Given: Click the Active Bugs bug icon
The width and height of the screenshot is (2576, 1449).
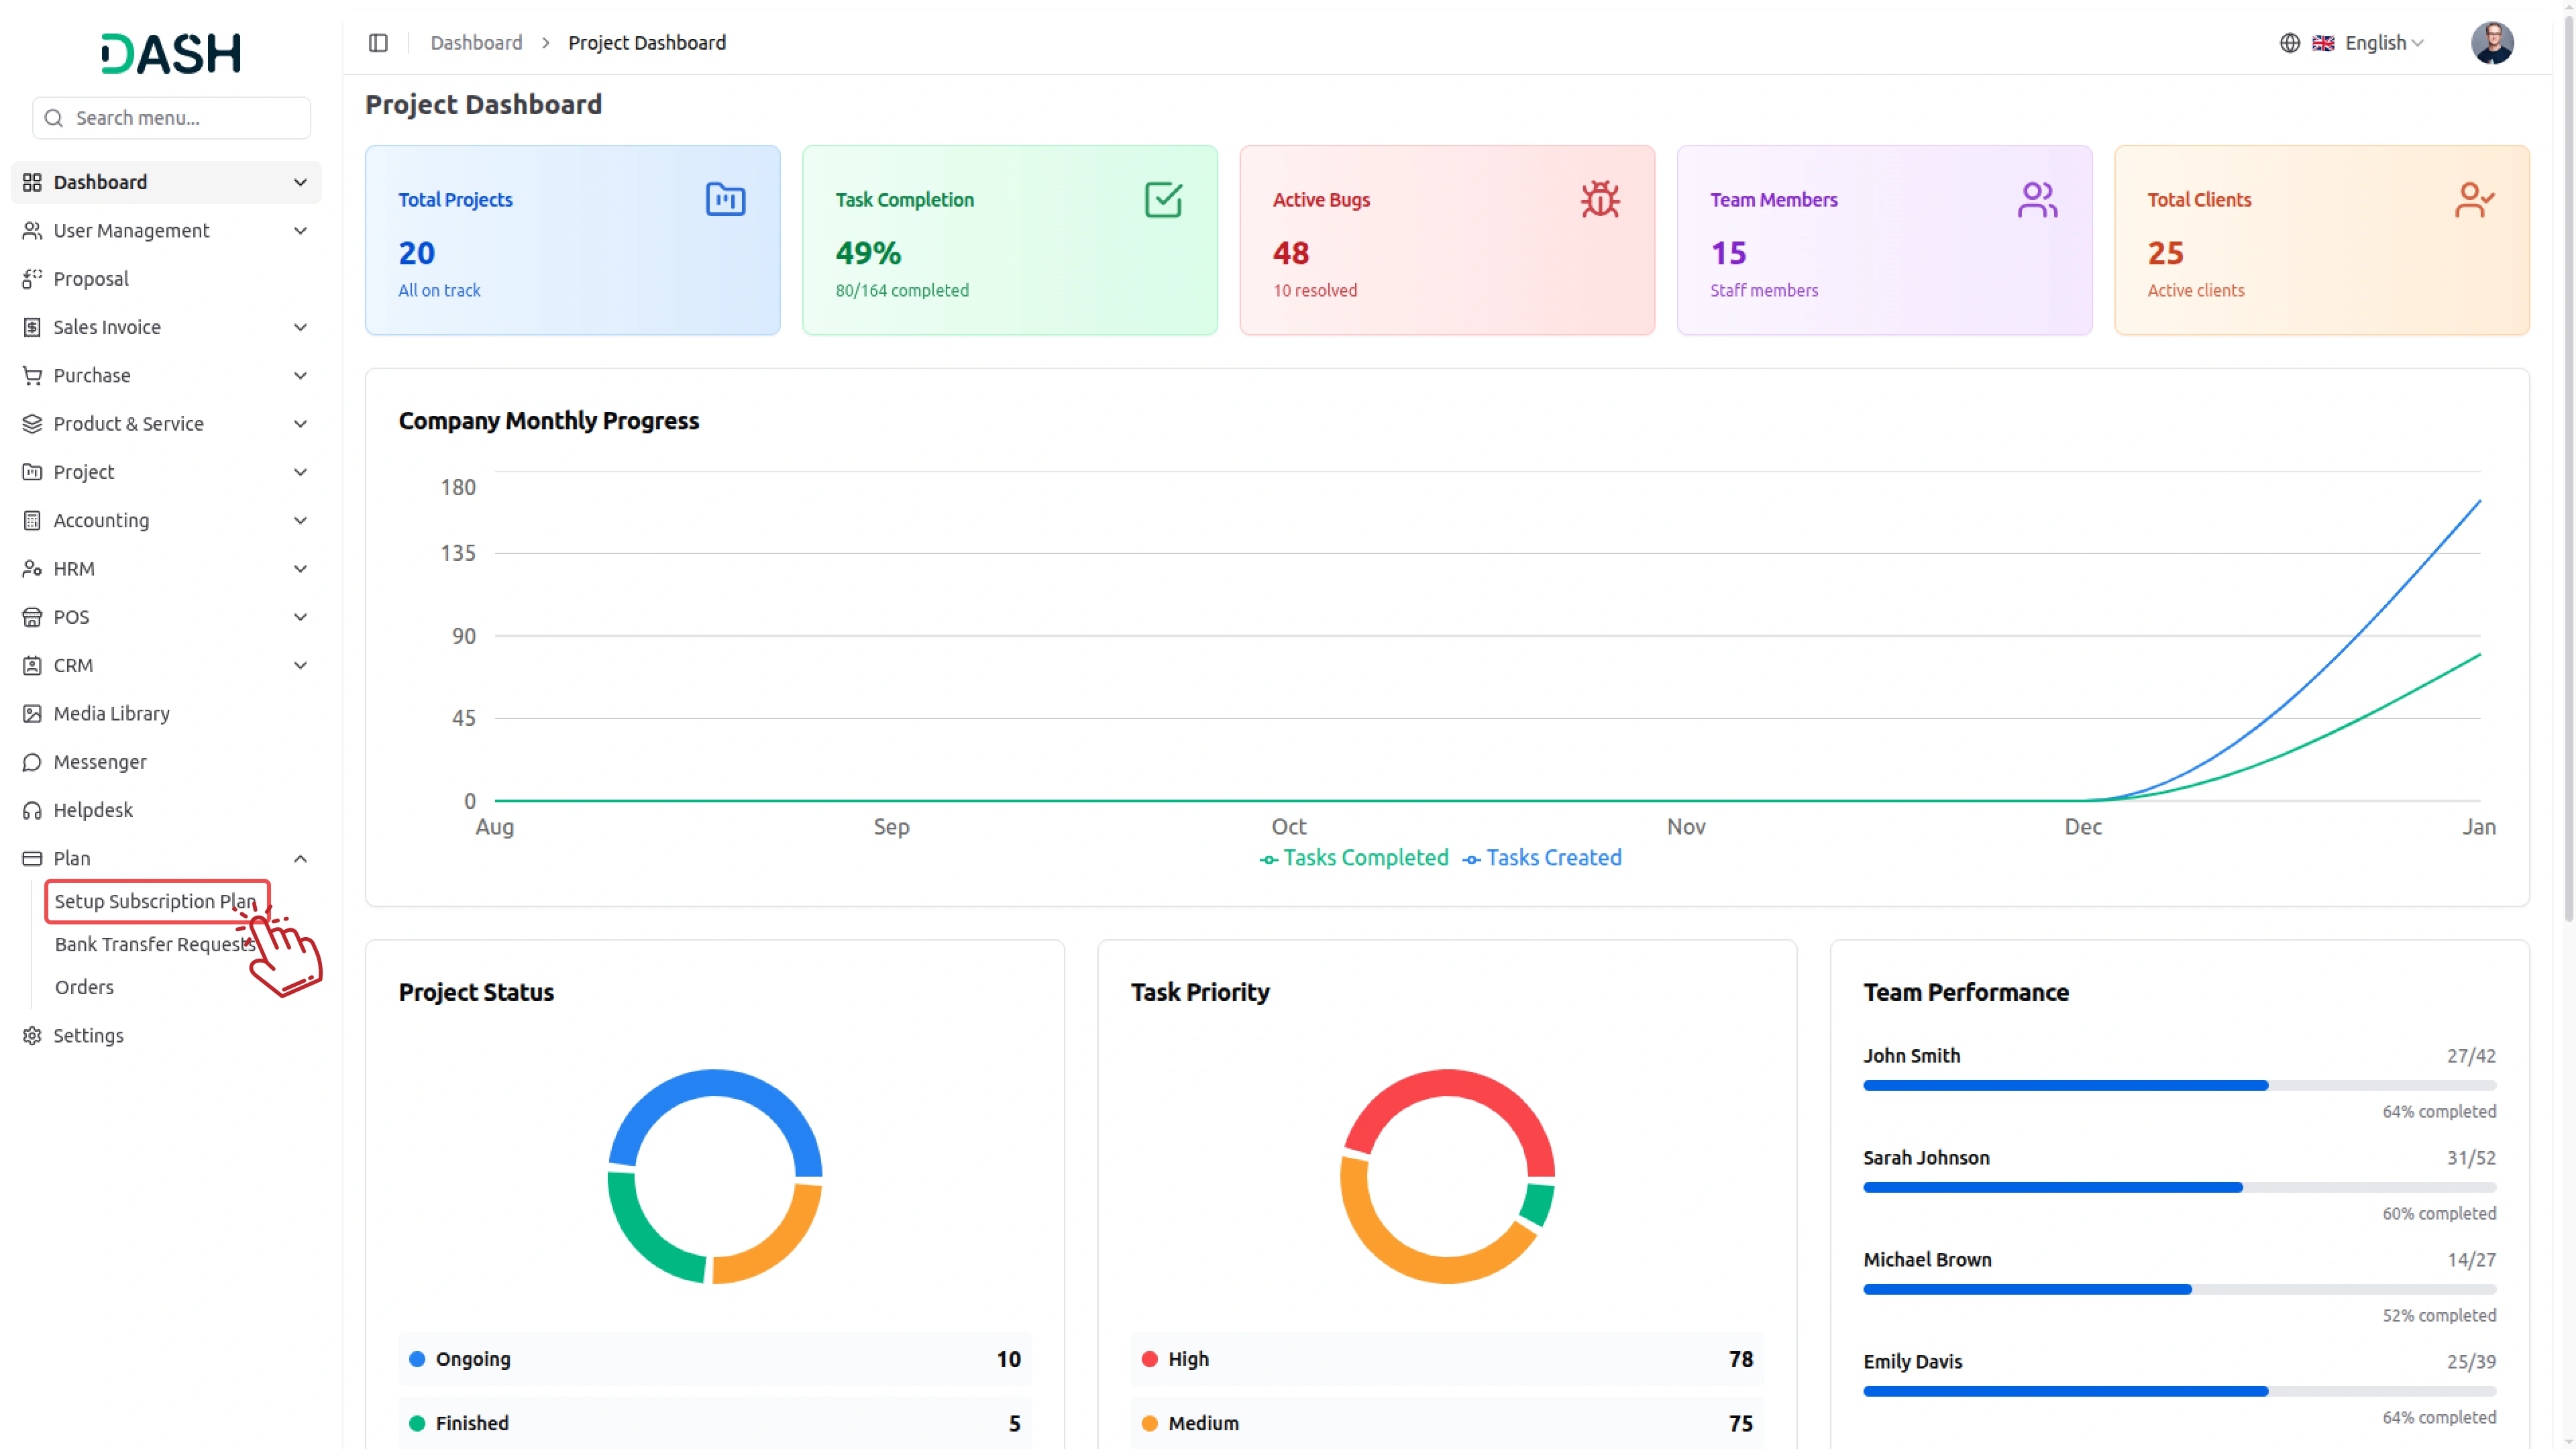Looking at the screenshot, I should (1600, 199).
